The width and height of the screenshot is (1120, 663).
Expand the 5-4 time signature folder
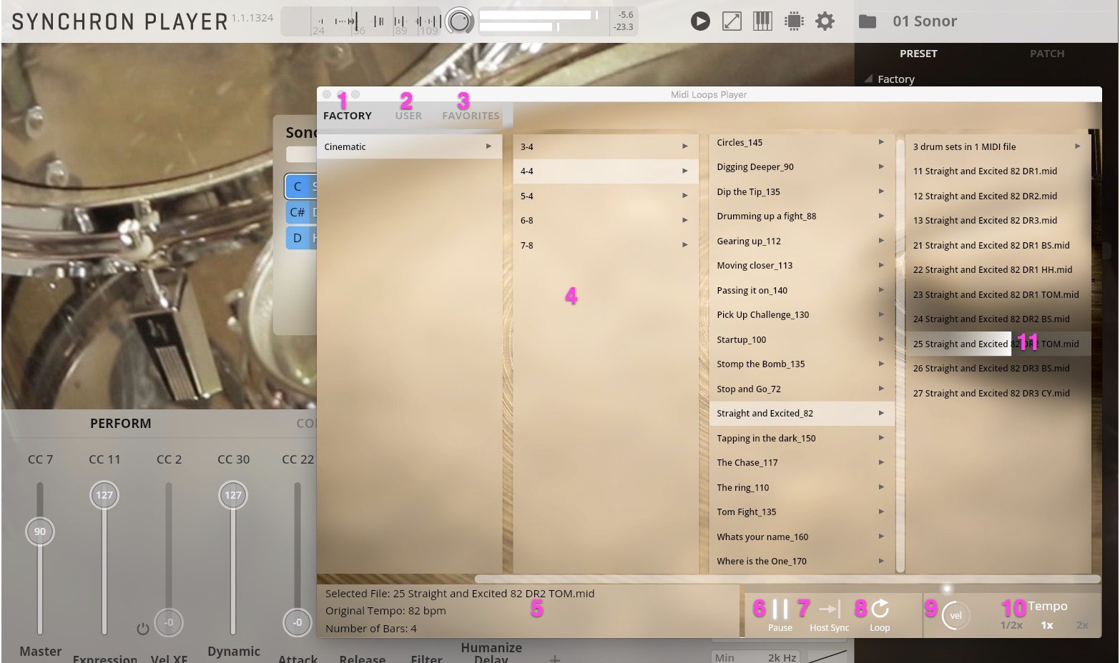[x=605, y=196]
